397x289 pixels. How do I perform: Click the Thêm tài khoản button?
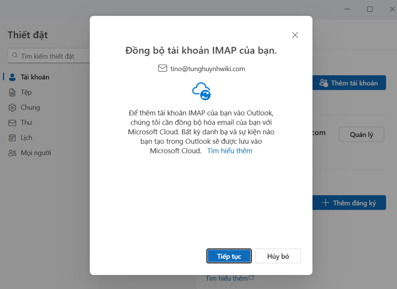[349, 83]
